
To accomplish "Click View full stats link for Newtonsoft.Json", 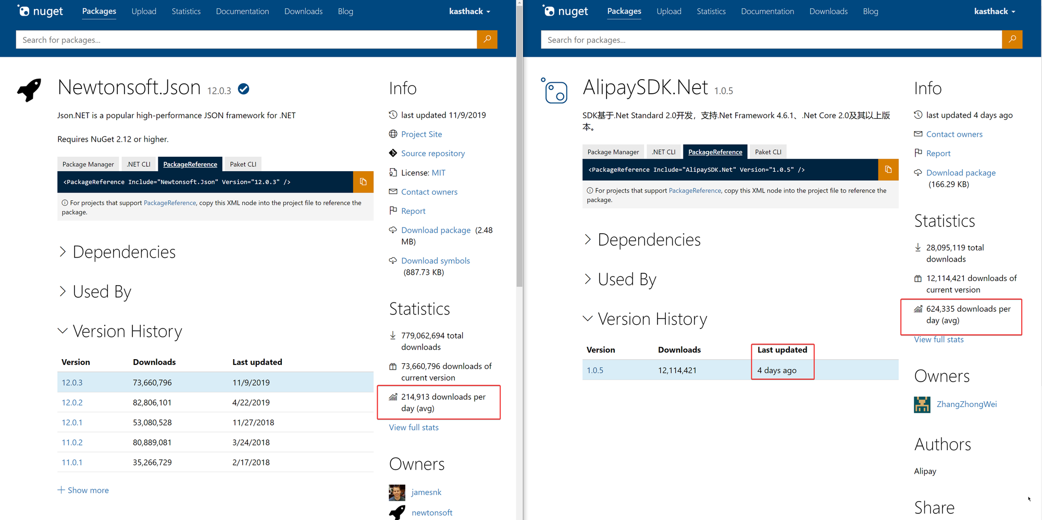I will 414,427.
